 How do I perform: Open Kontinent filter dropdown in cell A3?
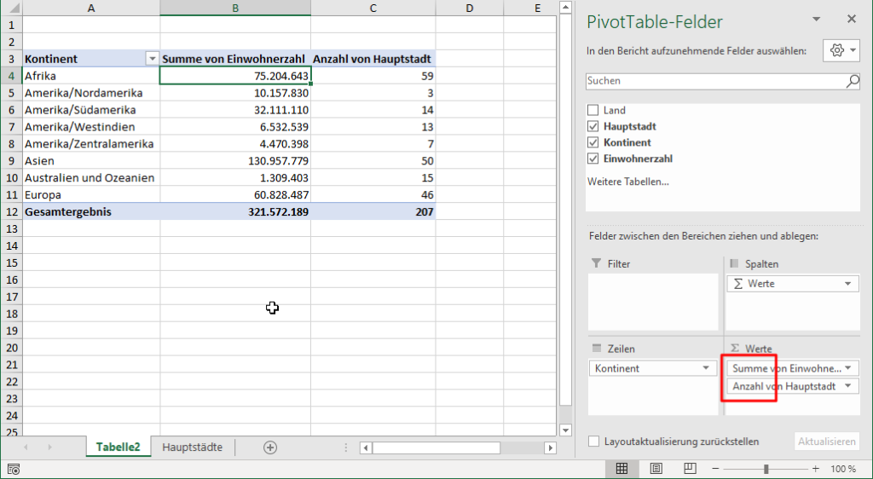152,59
